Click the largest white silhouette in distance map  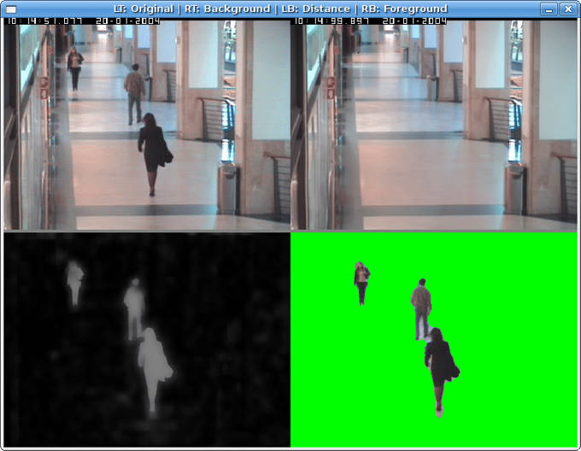coord(153,363)
